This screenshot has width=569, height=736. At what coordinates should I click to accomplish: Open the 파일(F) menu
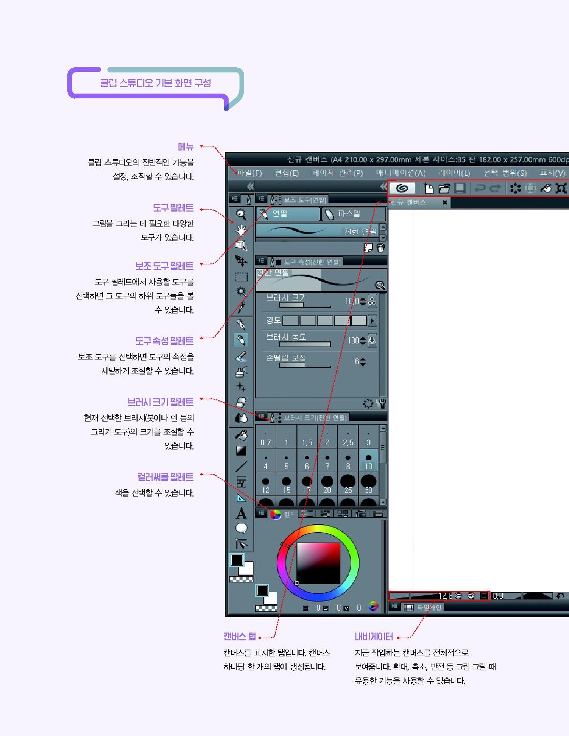249,173
